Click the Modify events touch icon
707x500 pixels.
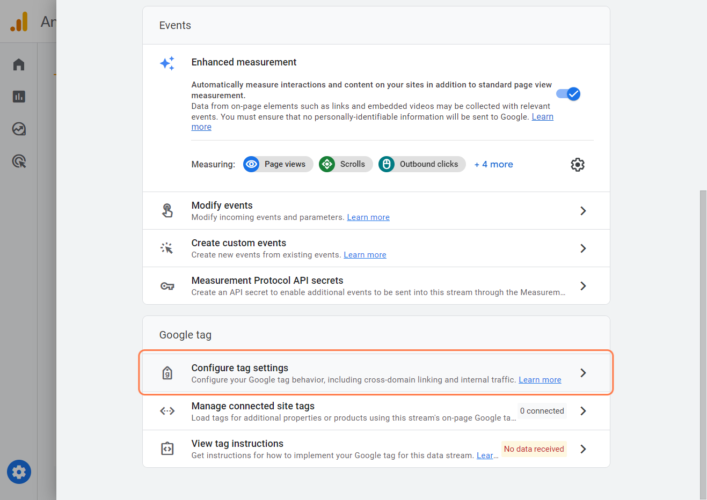coord(167,211)
